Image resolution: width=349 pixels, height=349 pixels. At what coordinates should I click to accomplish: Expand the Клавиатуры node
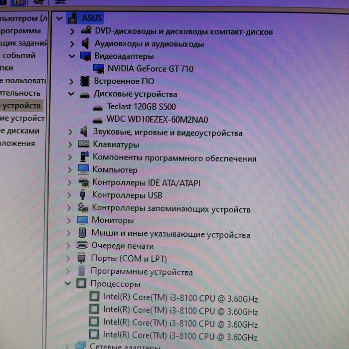point(70,145)
